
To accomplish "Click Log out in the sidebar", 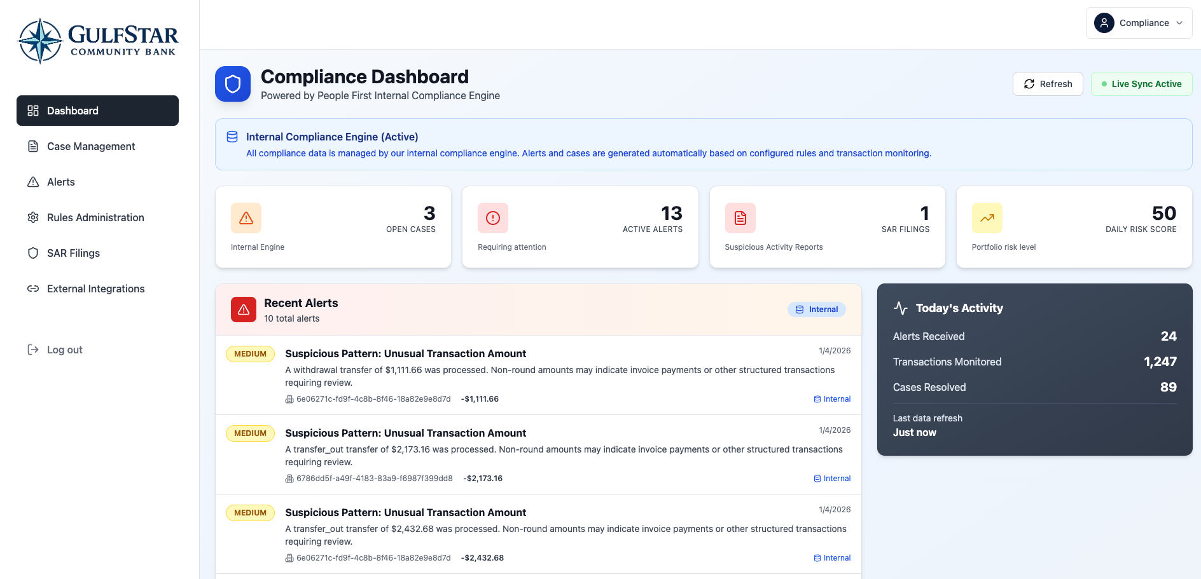I will (x=64, y=350).
